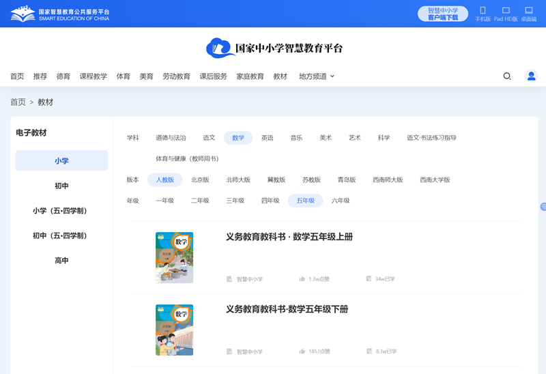This screenshot has width=546, height=374.
Task: Click thumbs-up icon for 五年级上册 book
Action: point(302,278)
